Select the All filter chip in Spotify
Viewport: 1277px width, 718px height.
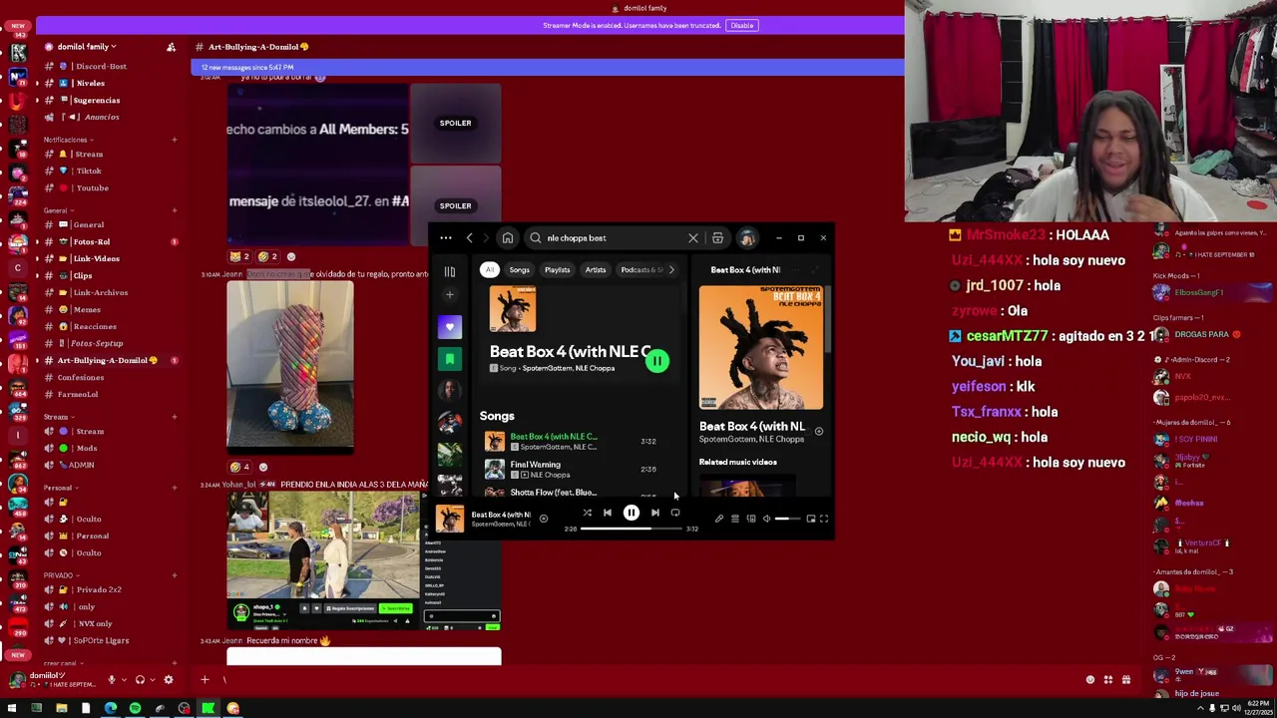[x=490, y=270]
